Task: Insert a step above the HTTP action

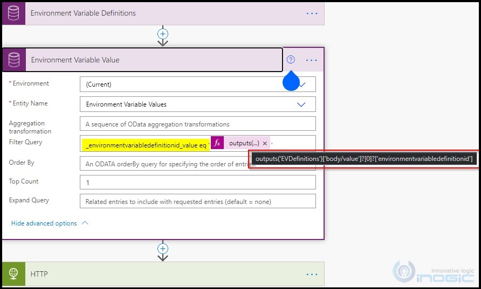Action: [163, 249]
